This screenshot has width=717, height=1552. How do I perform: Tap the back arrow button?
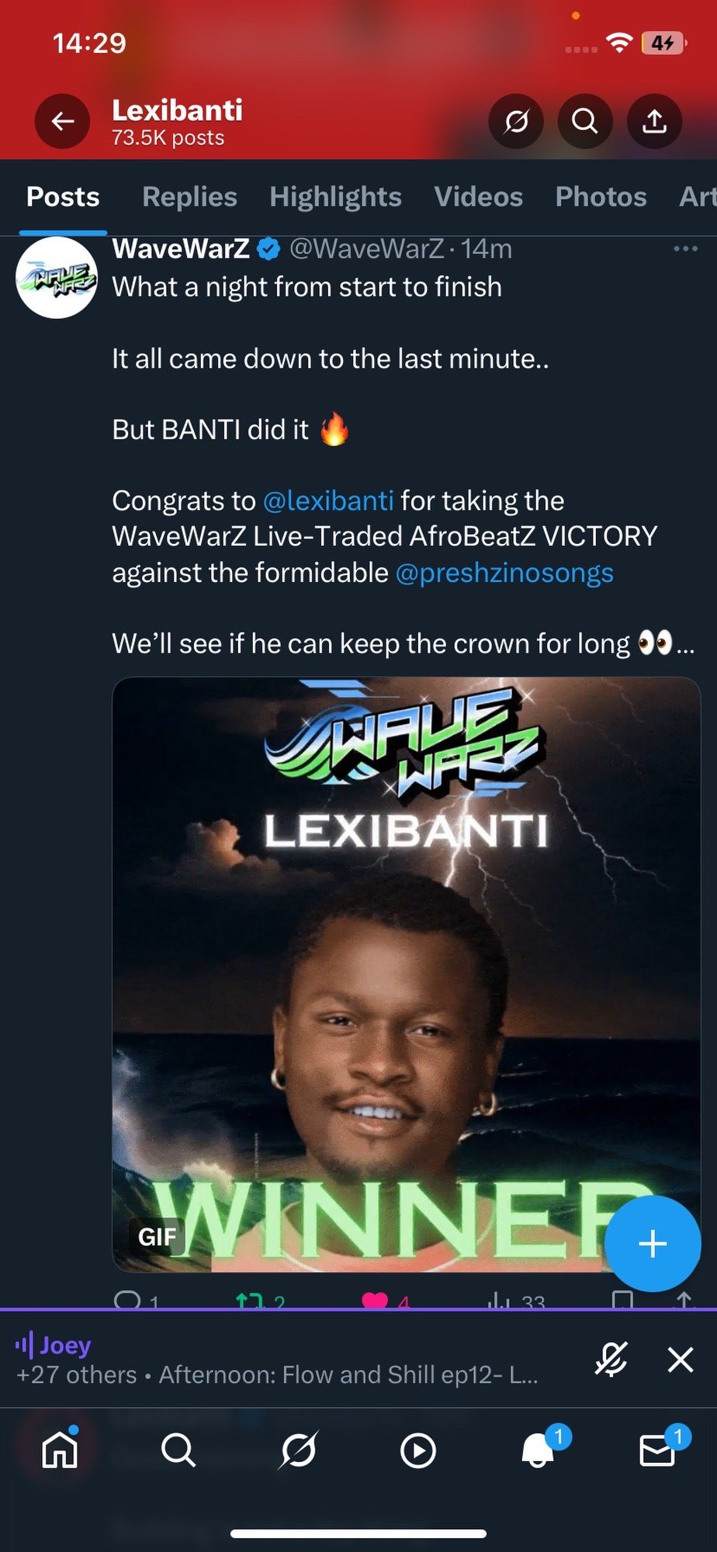(62, 121)
